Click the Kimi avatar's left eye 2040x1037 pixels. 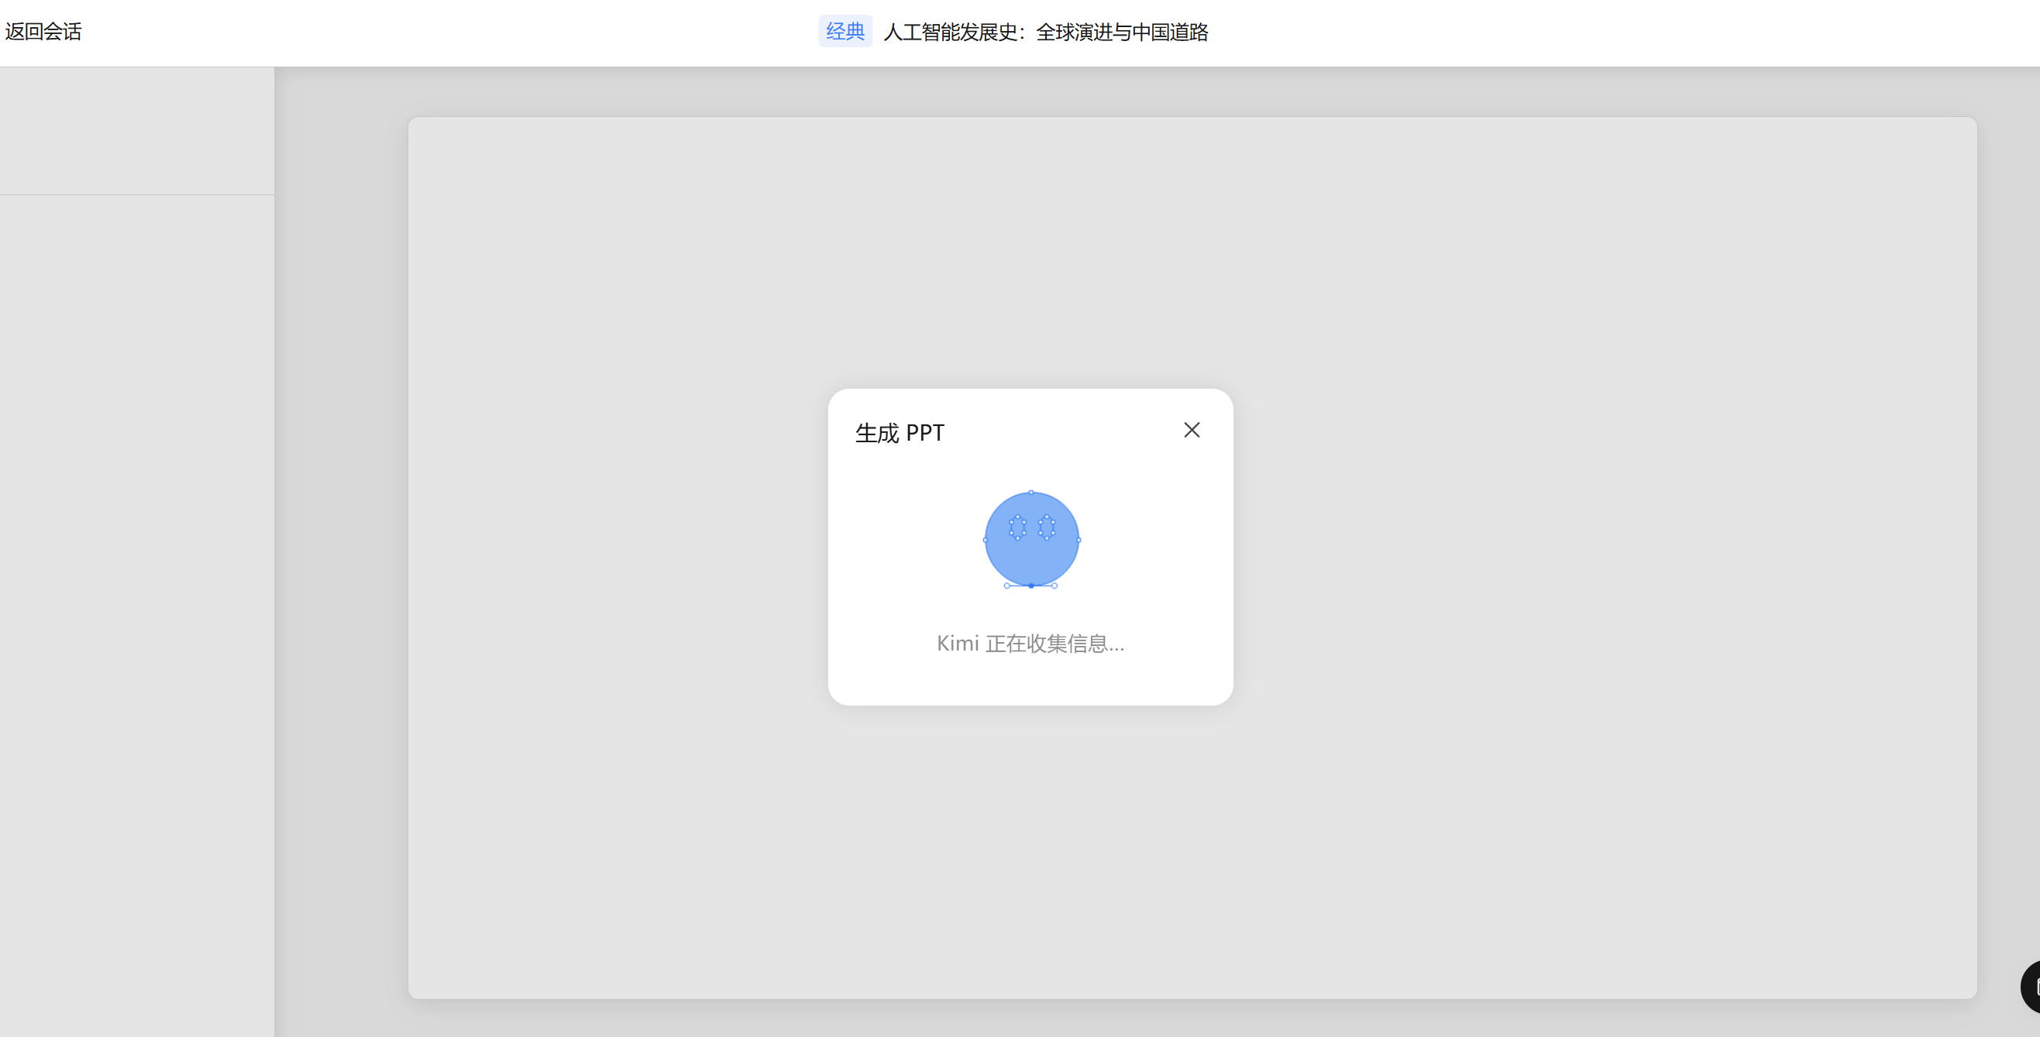(1017, 527)
